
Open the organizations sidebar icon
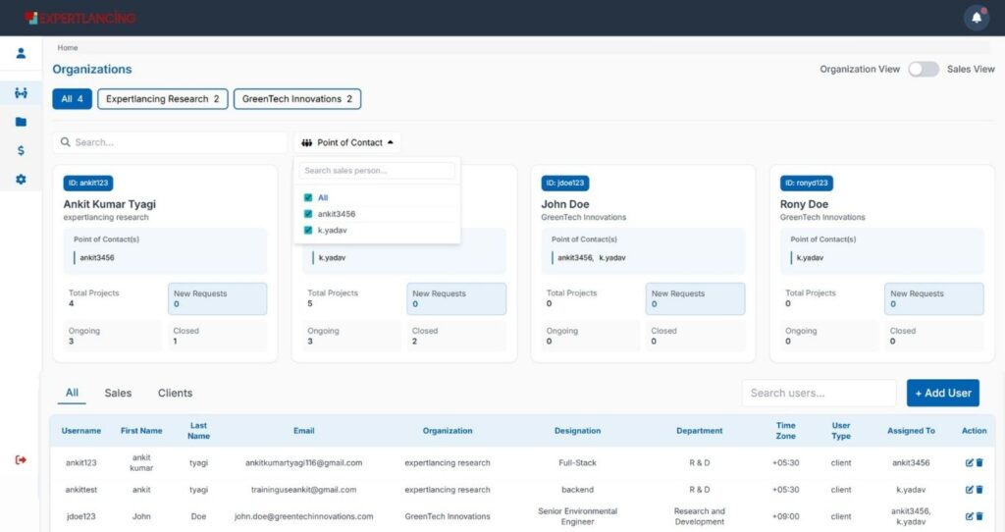point(22,93)
